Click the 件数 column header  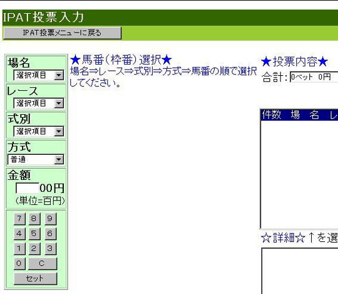click(272, 115)
